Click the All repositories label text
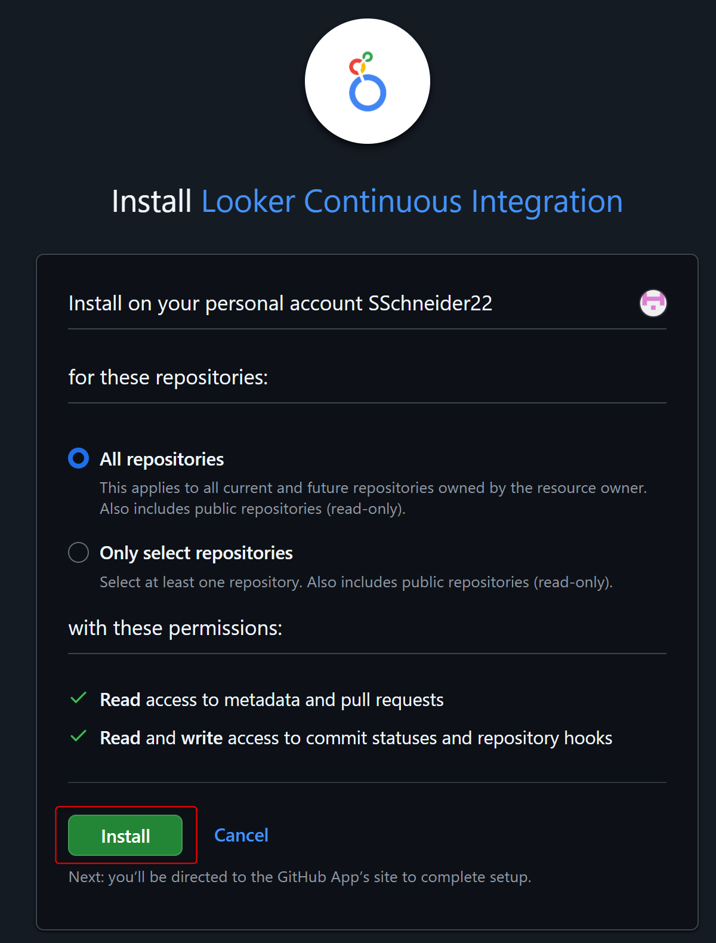716x943 pixels. pos(162,459)
